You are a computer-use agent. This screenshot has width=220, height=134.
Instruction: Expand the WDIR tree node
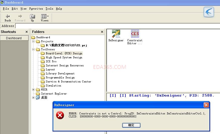(33, 90)
